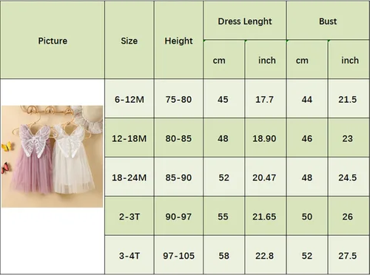Select height value '97-105'

click(x=178, y=255)
